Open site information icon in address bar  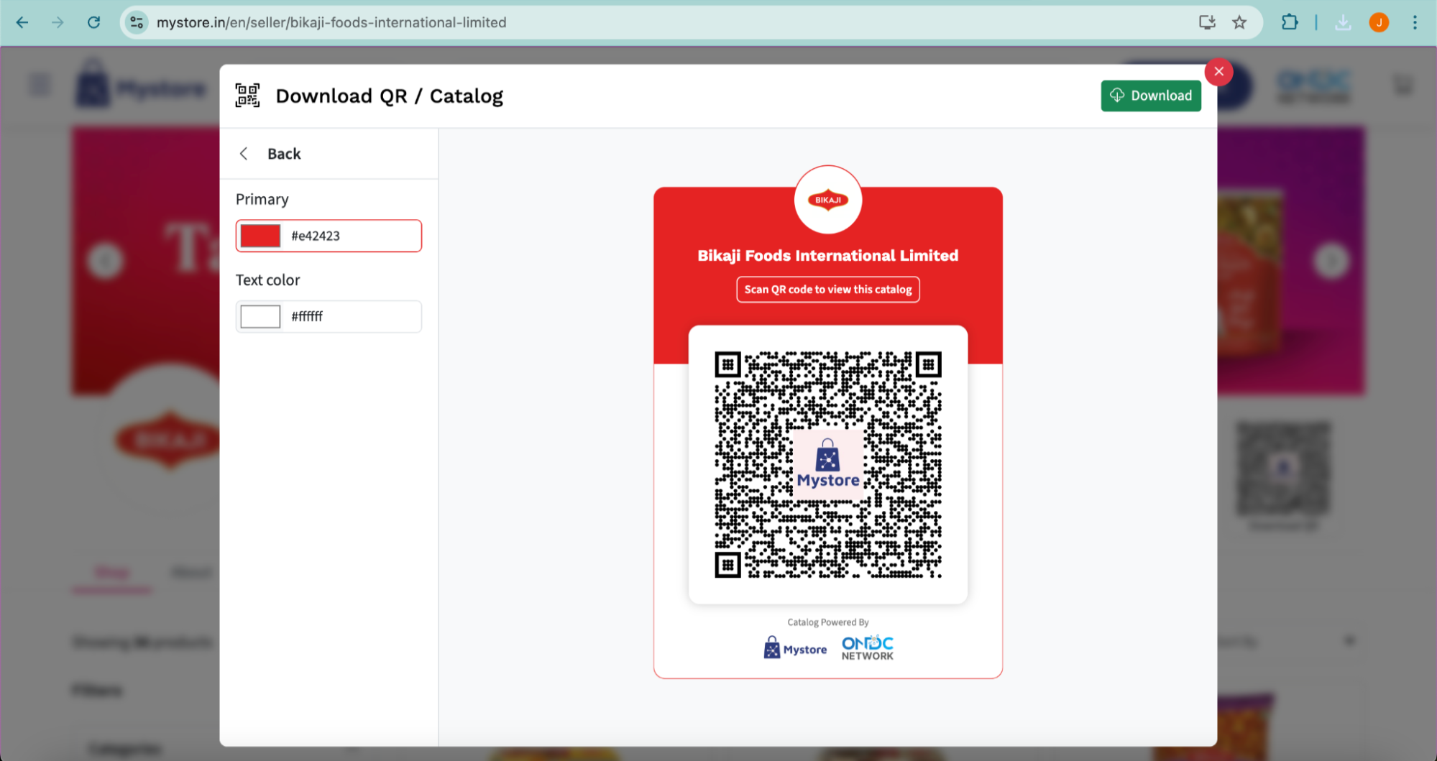tap(137, 22)
